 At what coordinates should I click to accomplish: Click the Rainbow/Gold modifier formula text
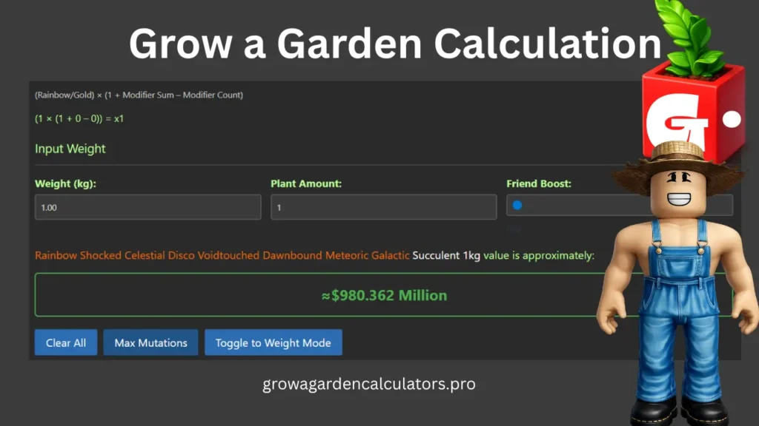[139, 95]
